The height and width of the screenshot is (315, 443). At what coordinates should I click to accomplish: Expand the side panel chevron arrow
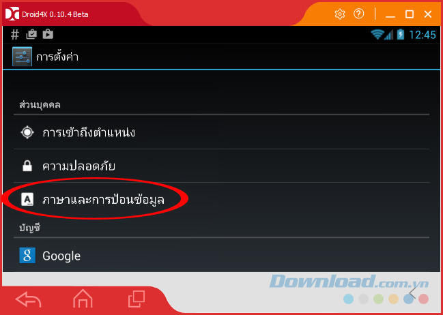coord(412,293)
